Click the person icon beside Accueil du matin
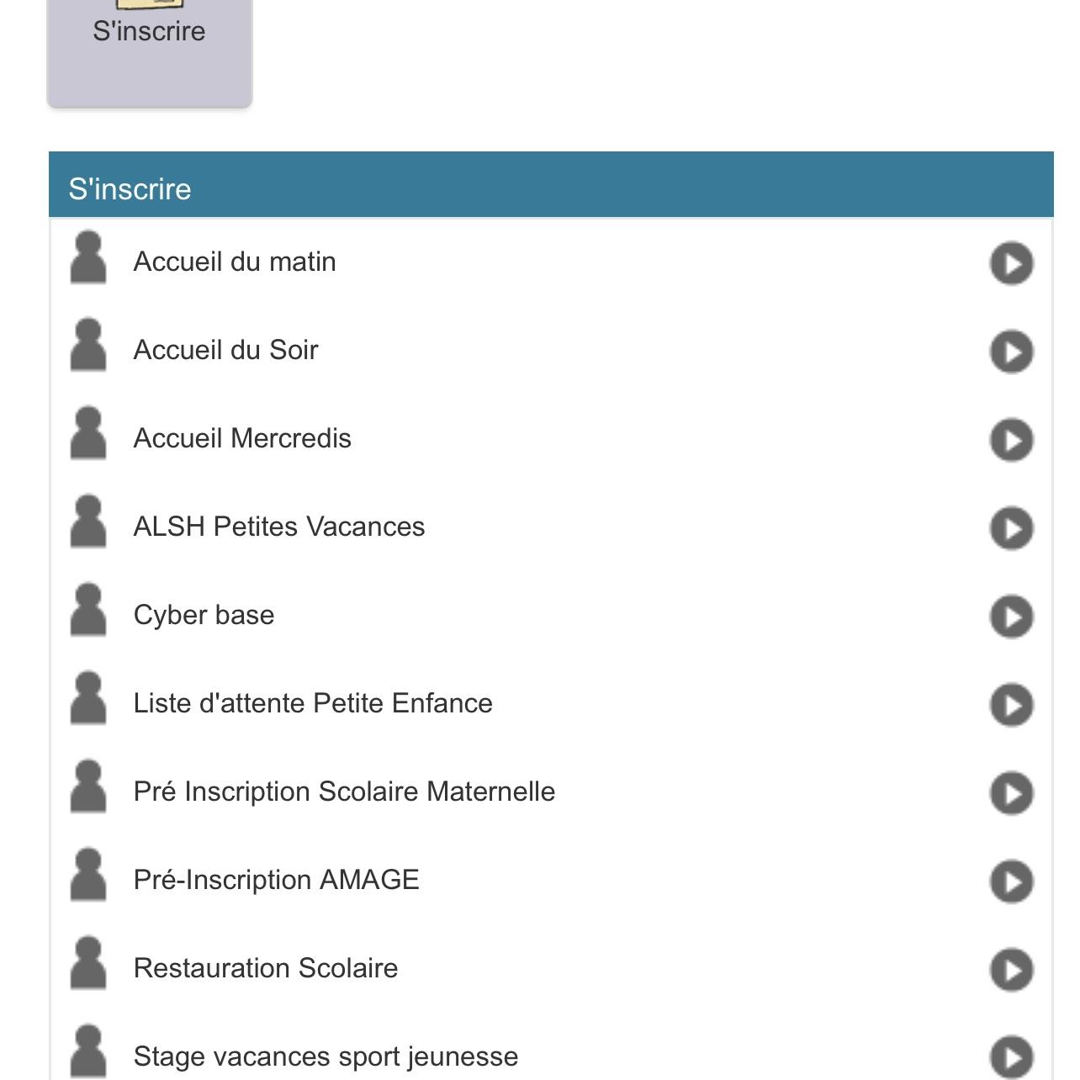 point(88,258)
